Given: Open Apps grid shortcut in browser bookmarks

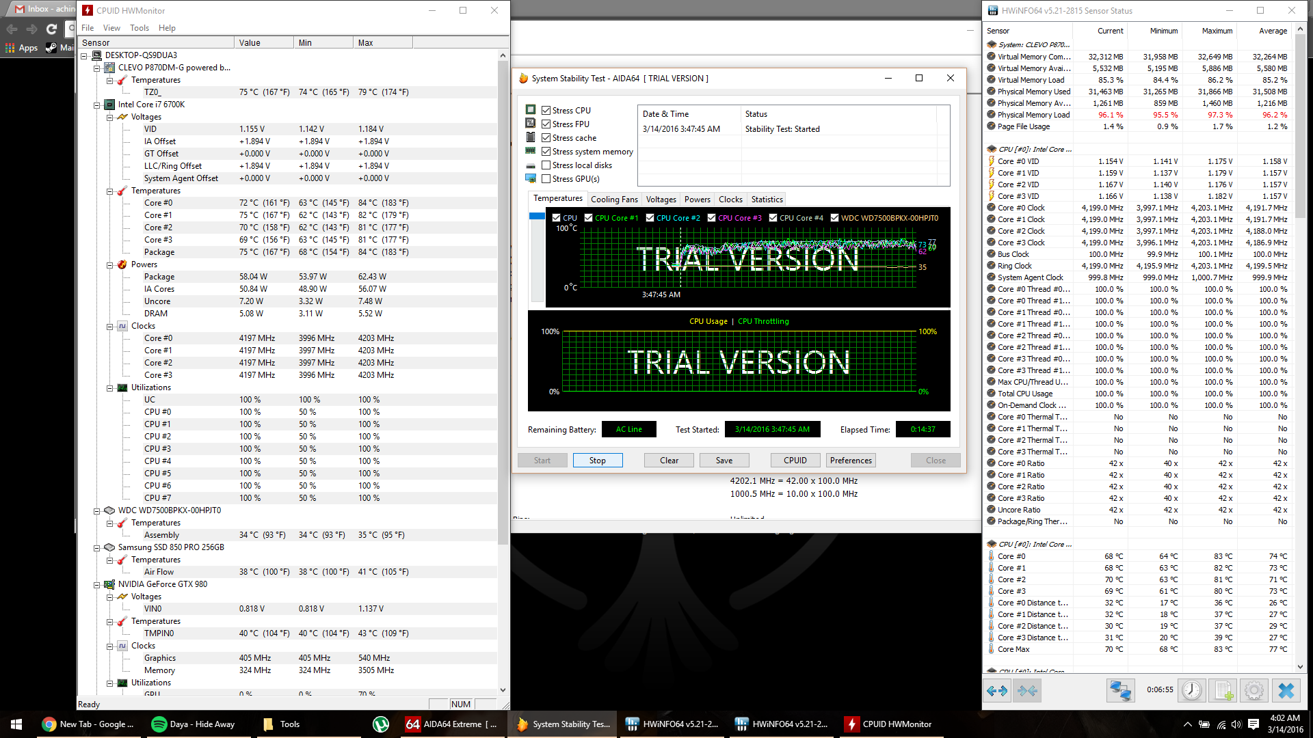Looking at the screenshot, I should [x=21, y=48].
